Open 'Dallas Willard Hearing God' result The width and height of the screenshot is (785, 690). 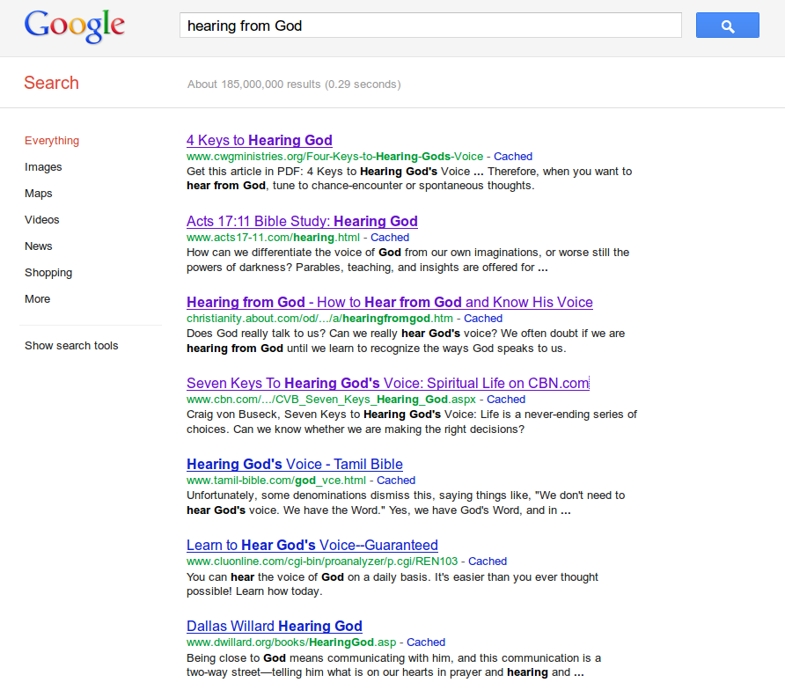click(x=275, y=626)
